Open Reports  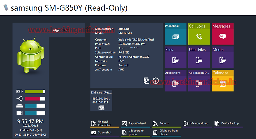[x=166, y=124]
